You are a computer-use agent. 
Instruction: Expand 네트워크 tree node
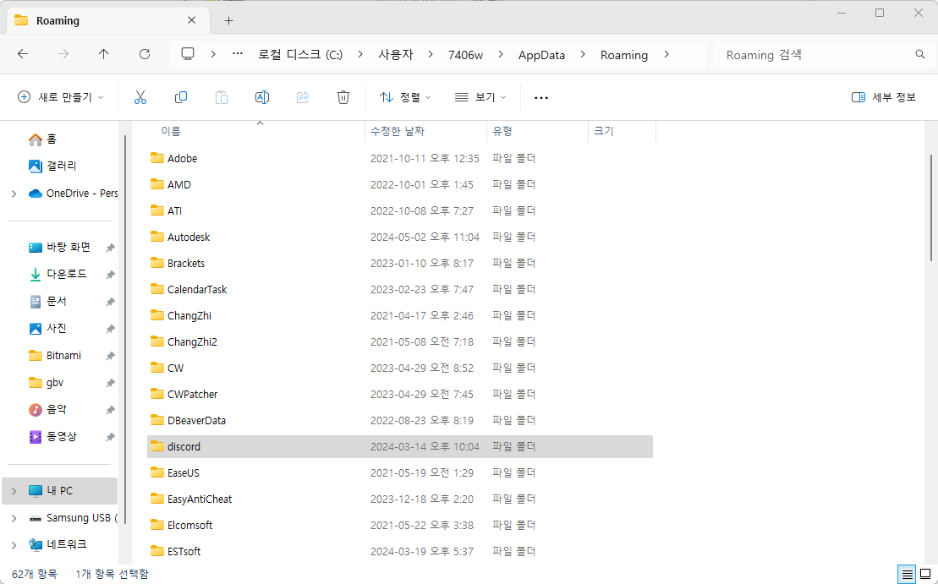tap(14, 544)
